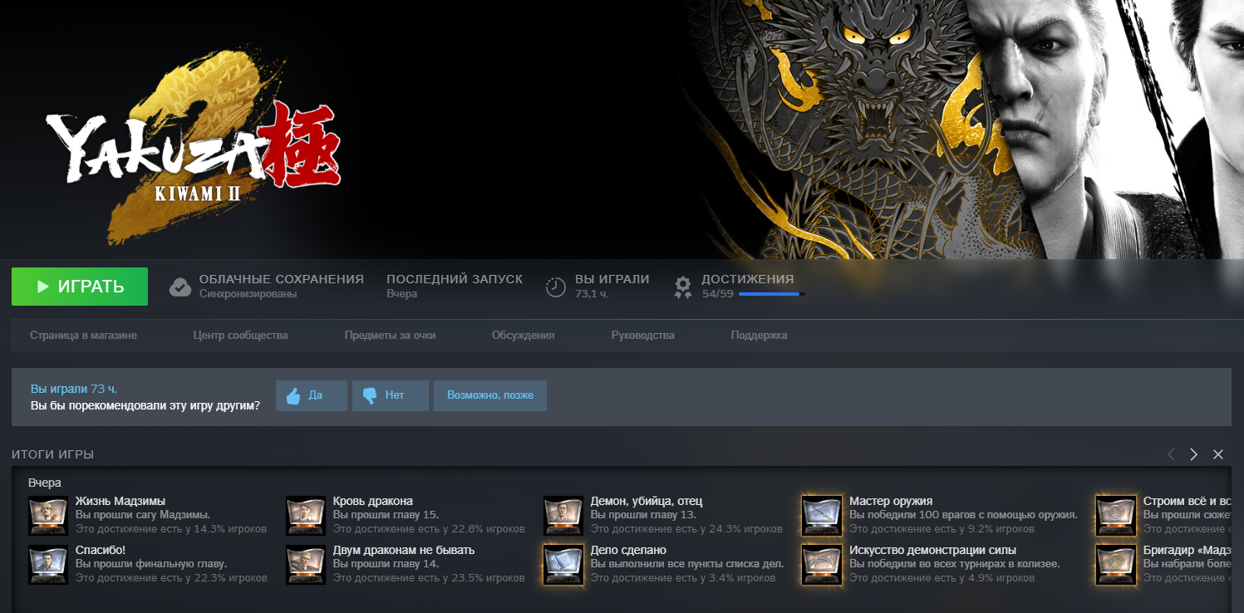Click the green ИГРАТЬ play button
Image resolution: width=1244 pixels, height=613 pixels.
(x=80, y=287)
